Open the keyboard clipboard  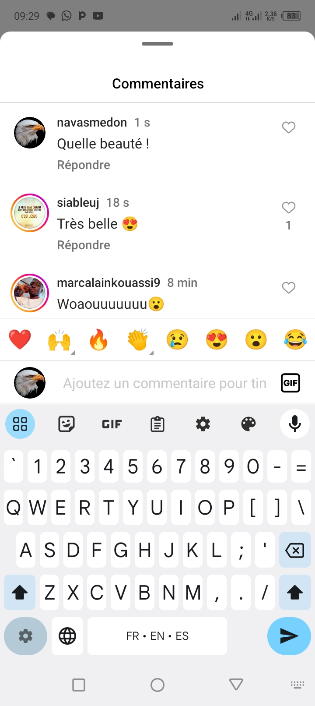coord(157,424)
